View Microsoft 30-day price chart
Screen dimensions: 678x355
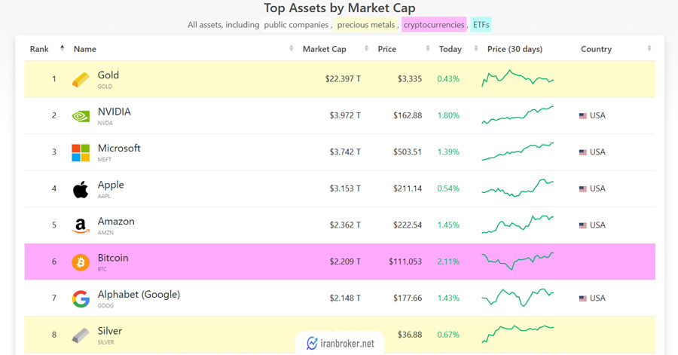click(x=518, y=151)
